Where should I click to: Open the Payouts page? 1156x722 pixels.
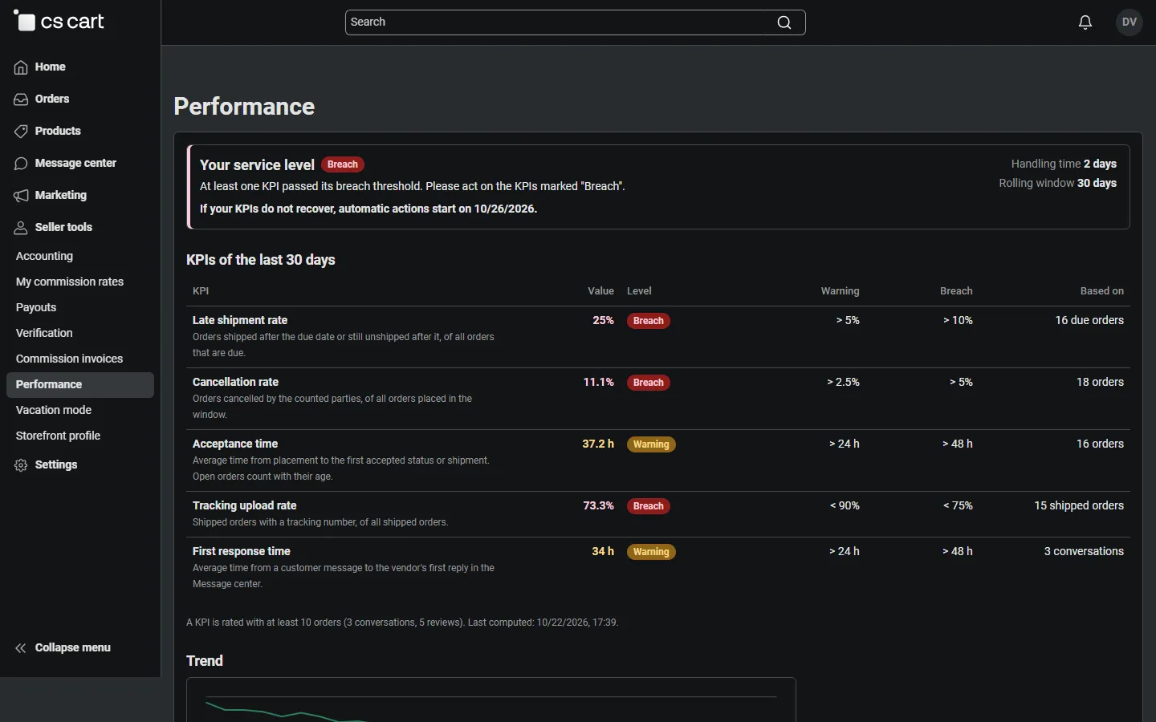[x=36, y=307]
